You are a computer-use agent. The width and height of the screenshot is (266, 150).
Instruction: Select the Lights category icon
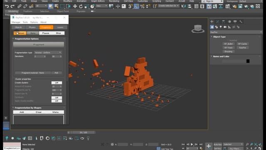tap(221, 27)
